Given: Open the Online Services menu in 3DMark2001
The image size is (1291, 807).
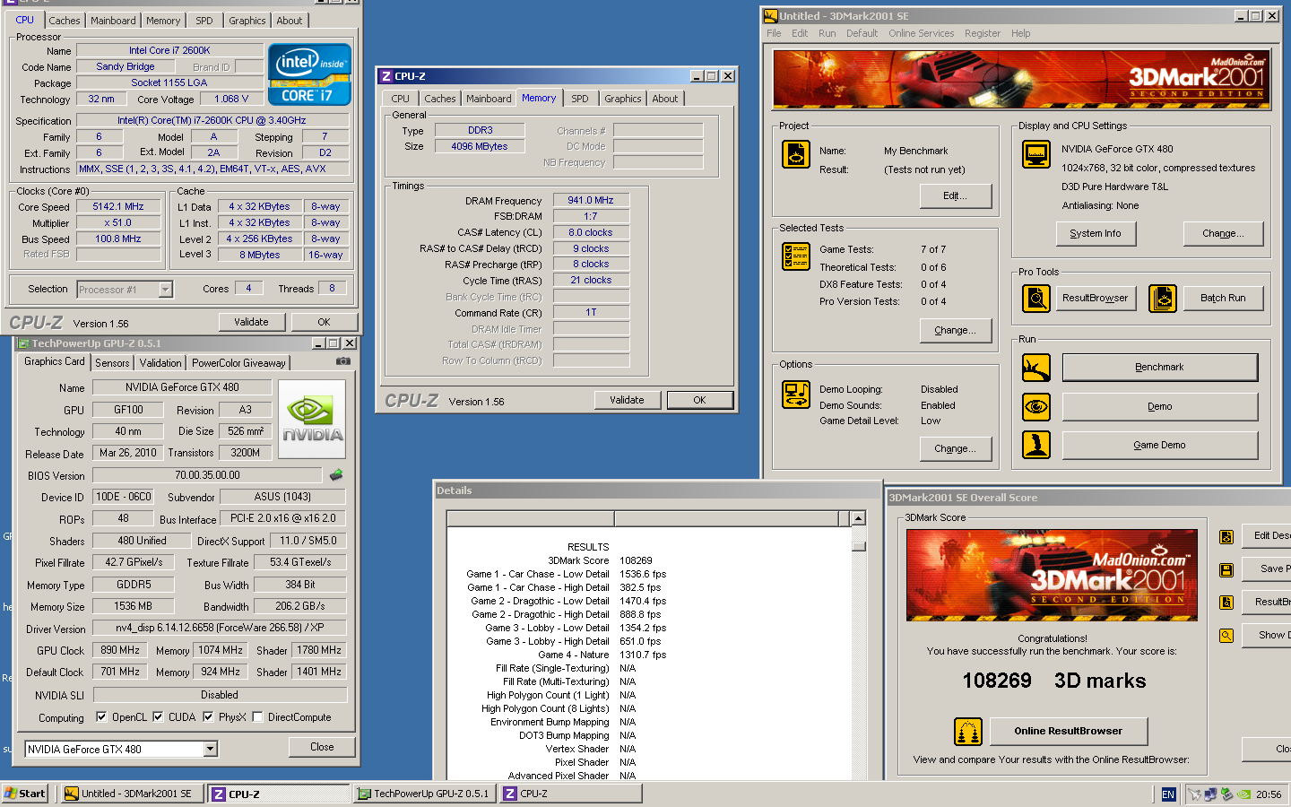Looking at the screenshot, I should (x=921, y=33).
